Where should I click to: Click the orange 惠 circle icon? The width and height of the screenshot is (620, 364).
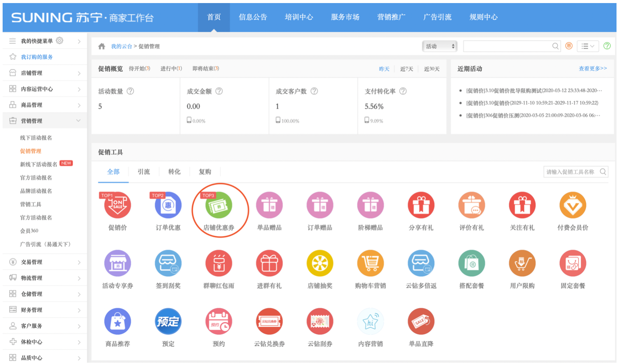pos(569,46)
